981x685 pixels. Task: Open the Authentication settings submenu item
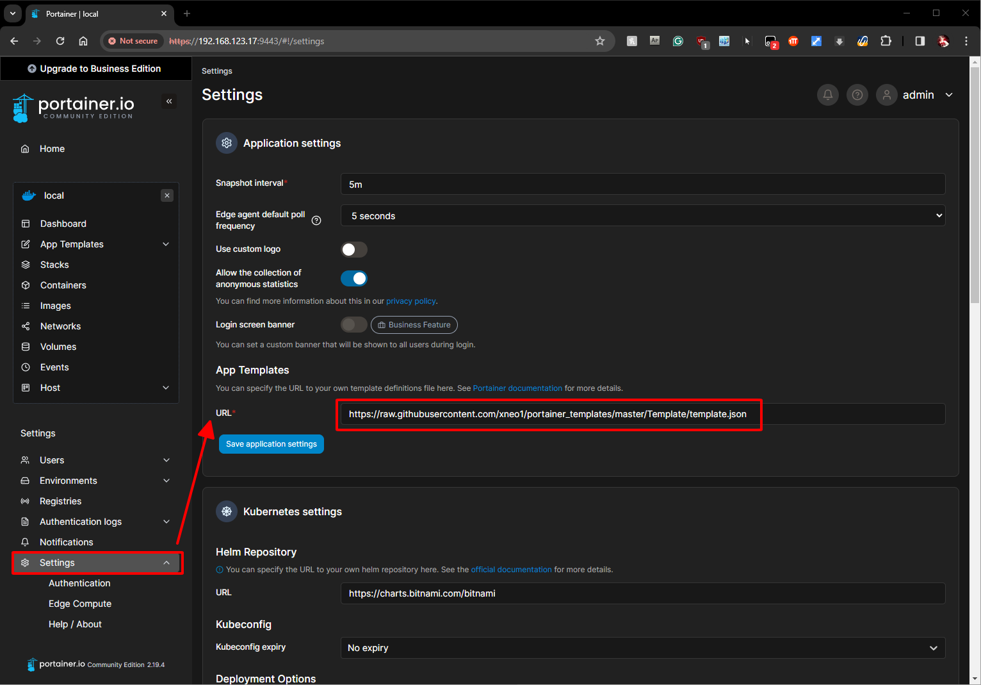pos(79,583)
